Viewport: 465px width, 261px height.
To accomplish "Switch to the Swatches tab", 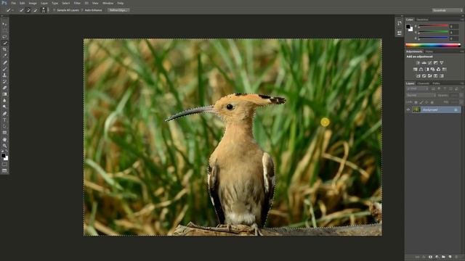I will 422,20.
